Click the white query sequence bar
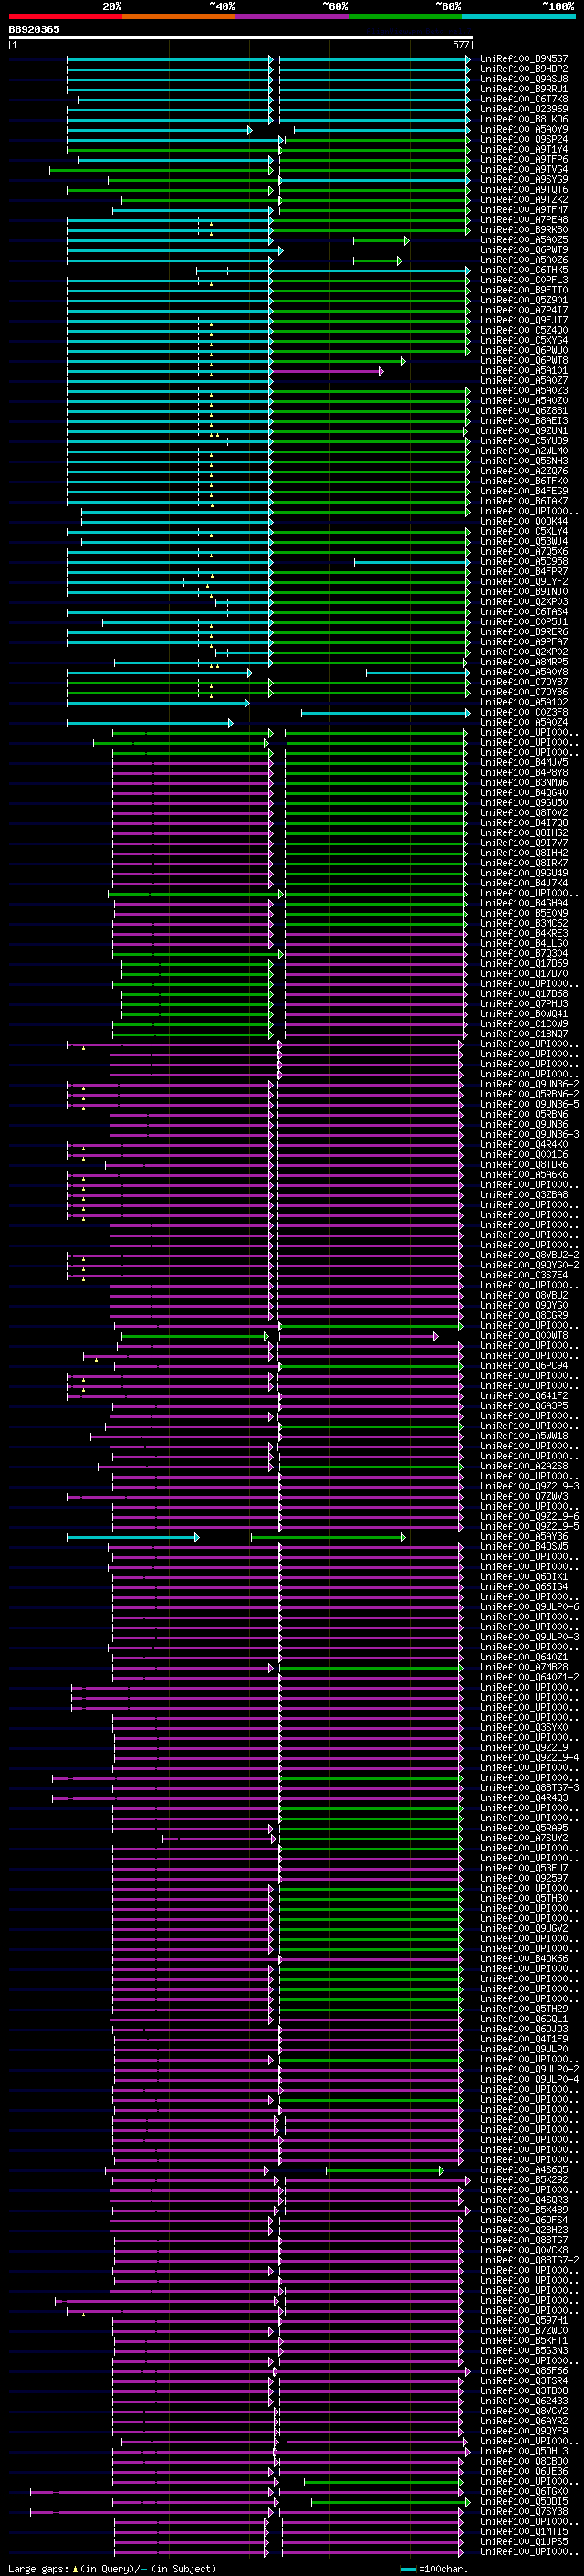Viewport: 584px width, 2576px height. point(241,38)
